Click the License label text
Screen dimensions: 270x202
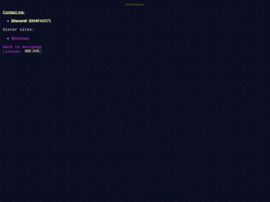coord(12,51)
